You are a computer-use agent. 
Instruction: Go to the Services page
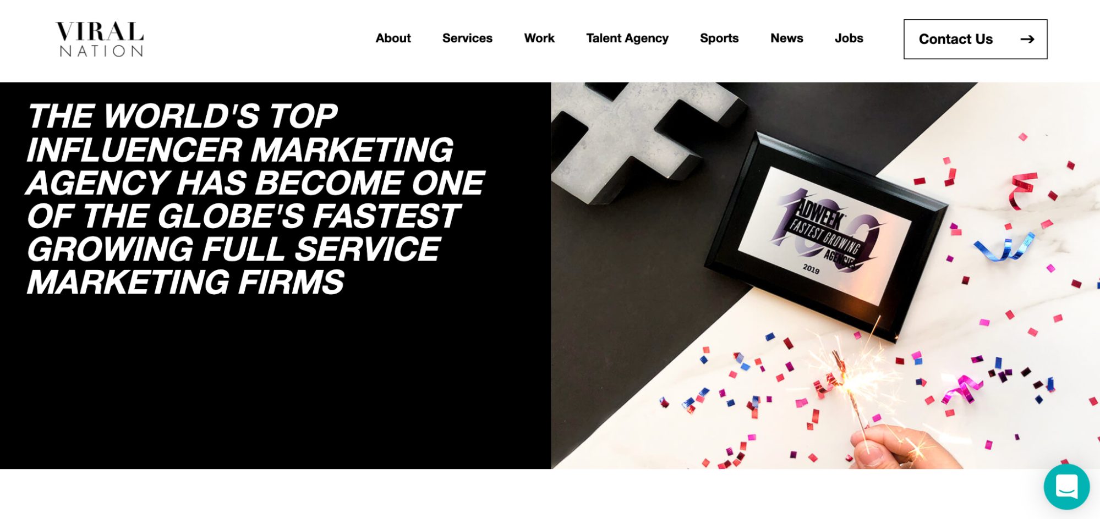(x=467, y=38)
